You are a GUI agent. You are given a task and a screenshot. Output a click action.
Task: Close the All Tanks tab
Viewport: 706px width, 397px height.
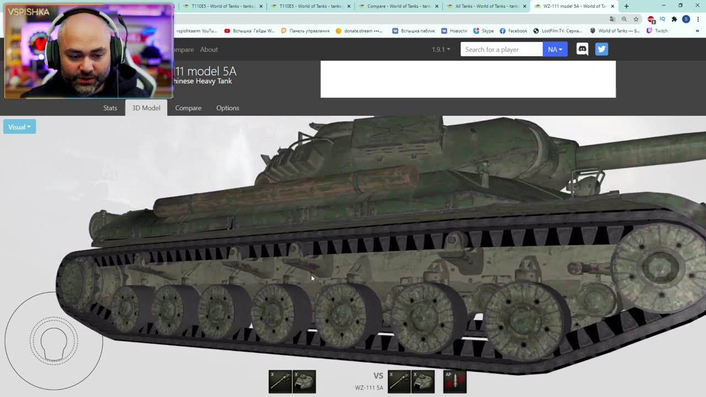tap(525, 6)
